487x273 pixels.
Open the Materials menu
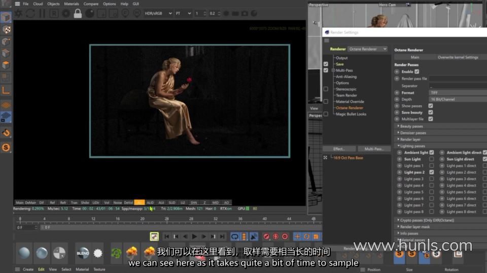71,4
